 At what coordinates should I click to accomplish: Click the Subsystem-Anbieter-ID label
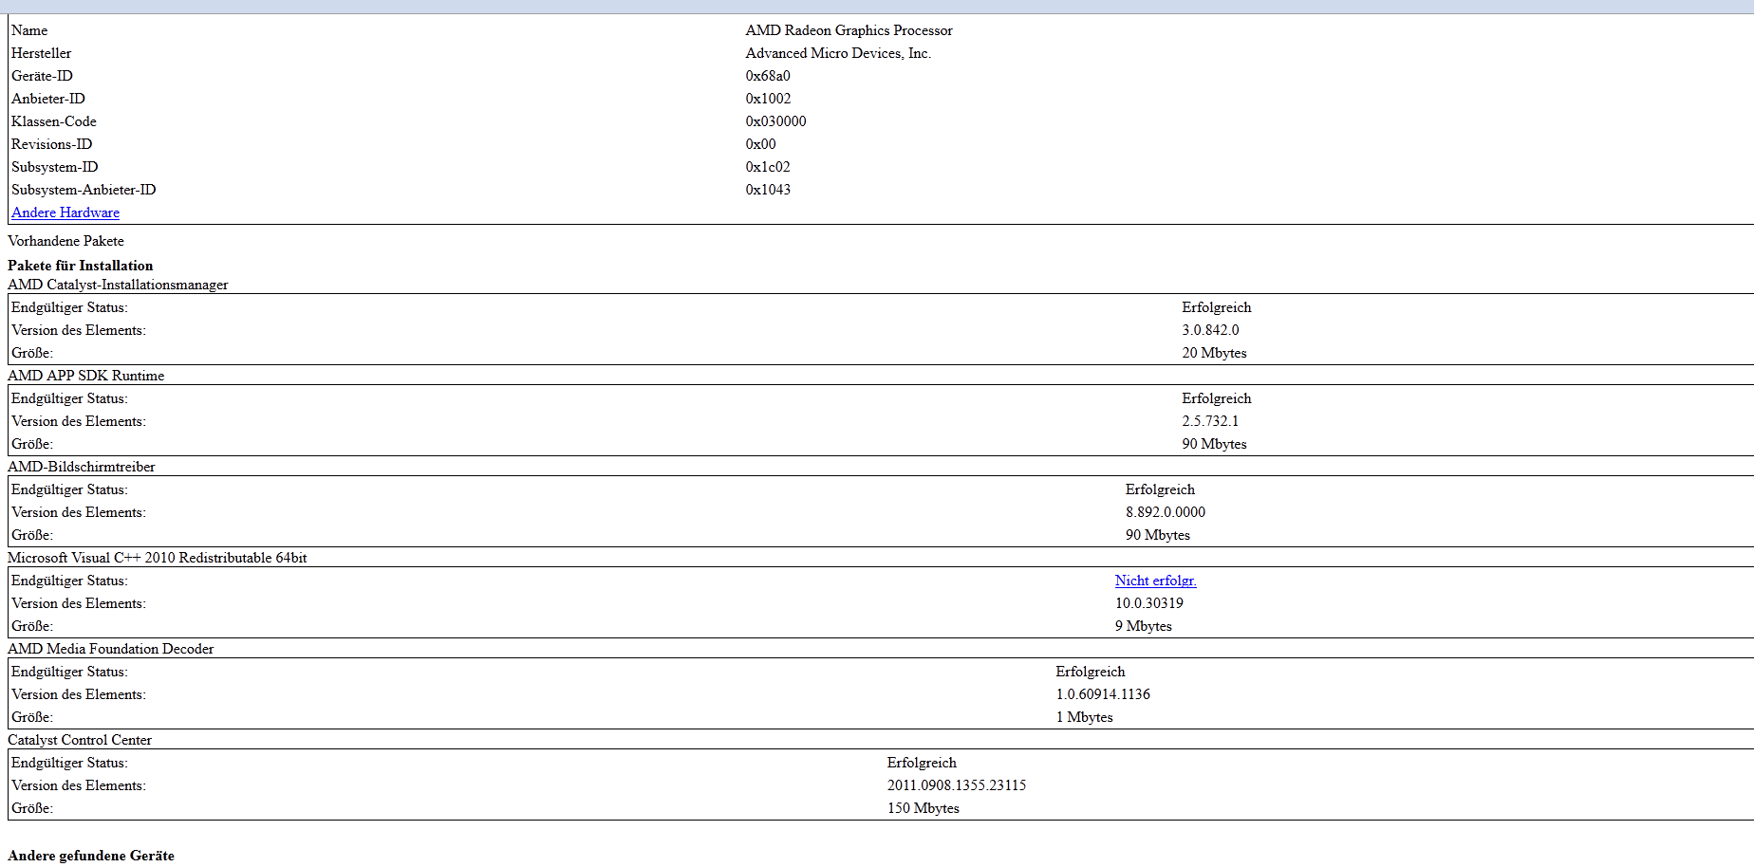click(x=84, y=190)
